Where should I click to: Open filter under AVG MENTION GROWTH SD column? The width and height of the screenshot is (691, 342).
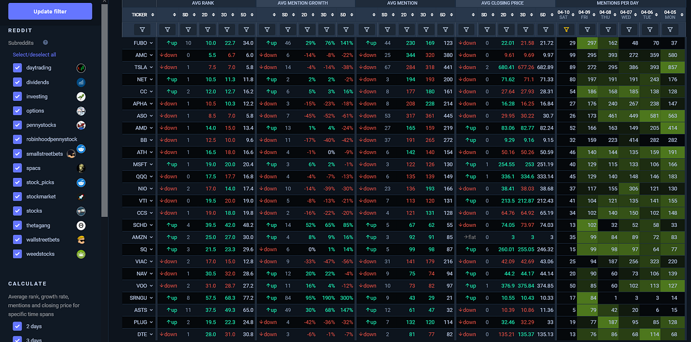coord(287,29)
